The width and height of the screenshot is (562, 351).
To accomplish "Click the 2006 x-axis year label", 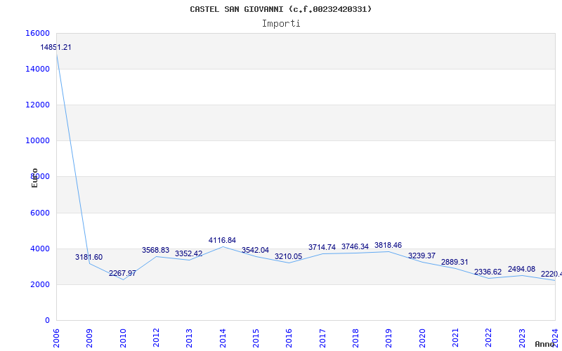I will (56, 338).
